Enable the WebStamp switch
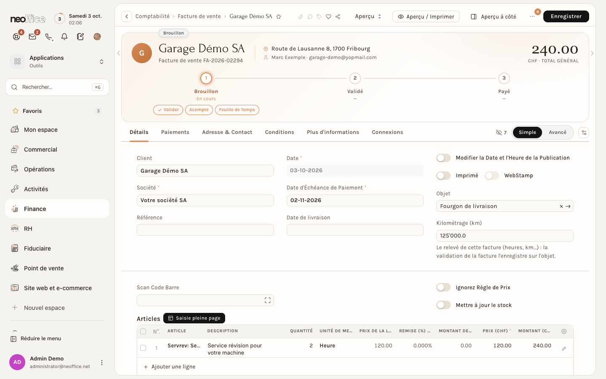The width and height of the screenshot is (606, 379). [x=492, y=176]
